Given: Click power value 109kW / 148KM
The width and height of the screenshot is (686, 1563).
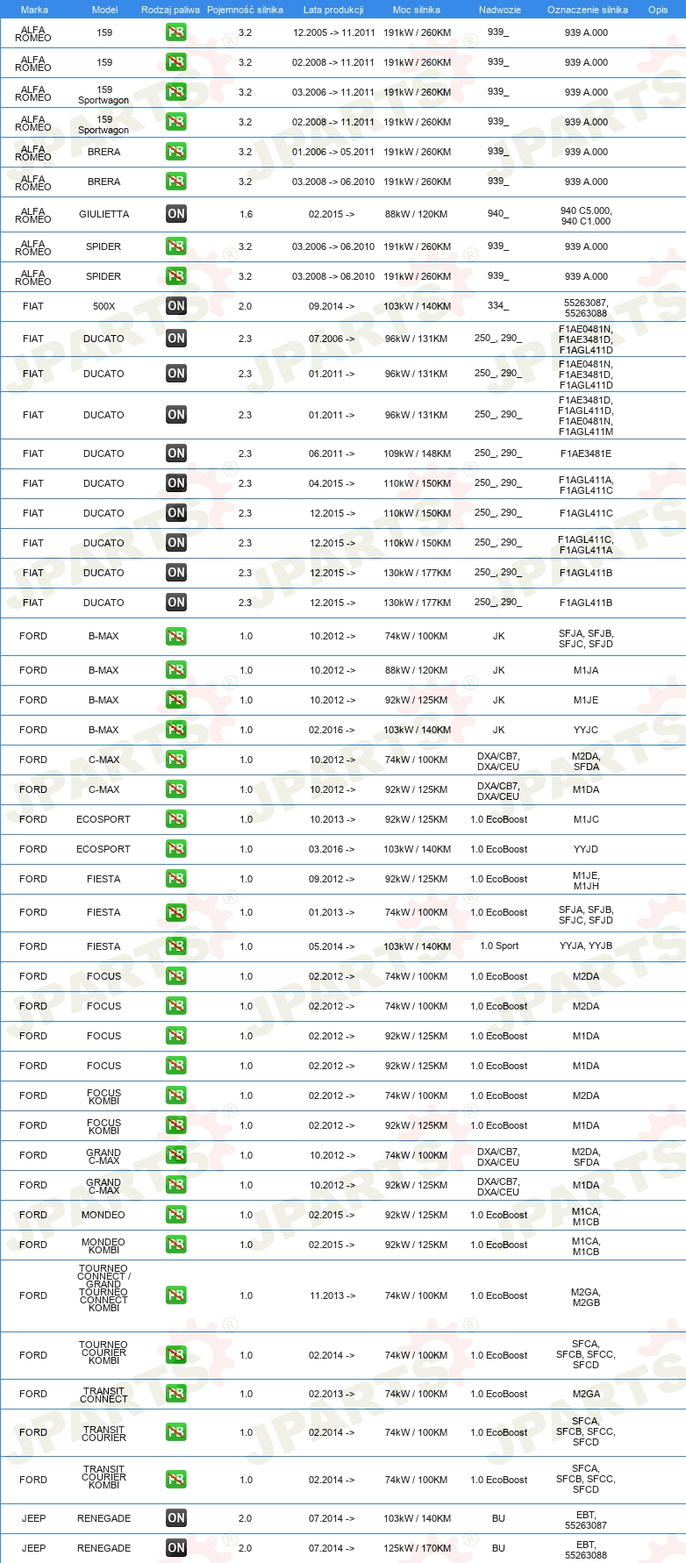Looking at the screenshot, I should click(417, 453).
